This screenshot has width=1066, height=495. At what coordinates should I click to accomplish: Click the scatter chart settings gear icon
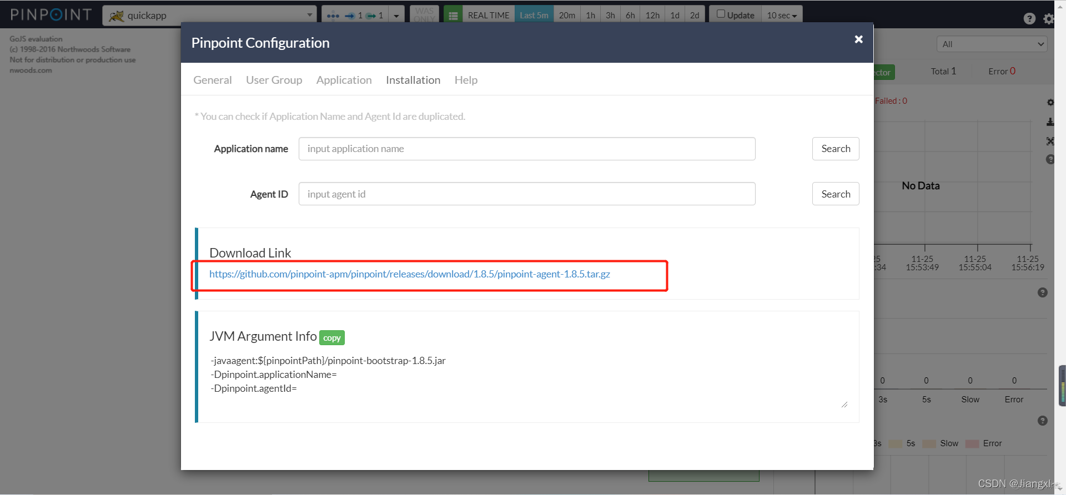1050,103
